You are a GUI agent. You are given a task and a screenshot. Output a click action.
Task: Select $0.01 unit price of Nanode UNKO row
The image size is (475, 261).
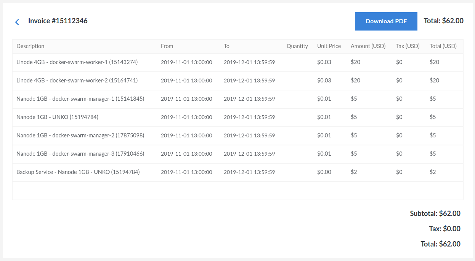[x=324, y=117]
